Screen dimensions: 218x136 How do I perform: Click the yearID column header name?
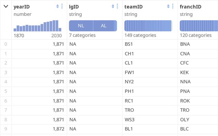point(22,6)
